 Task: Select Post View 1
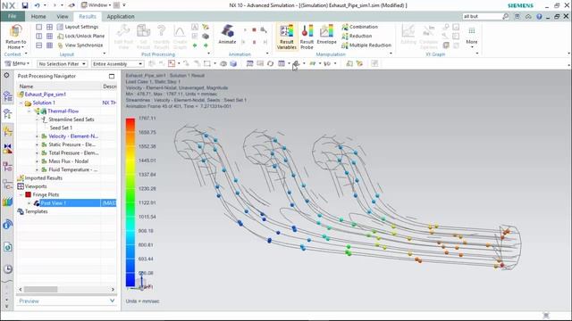[x=54, y=203]
